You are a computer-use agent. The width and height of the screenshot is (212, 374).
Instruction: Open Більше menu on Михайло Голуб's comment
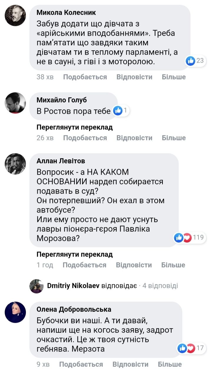click(174, 138)
